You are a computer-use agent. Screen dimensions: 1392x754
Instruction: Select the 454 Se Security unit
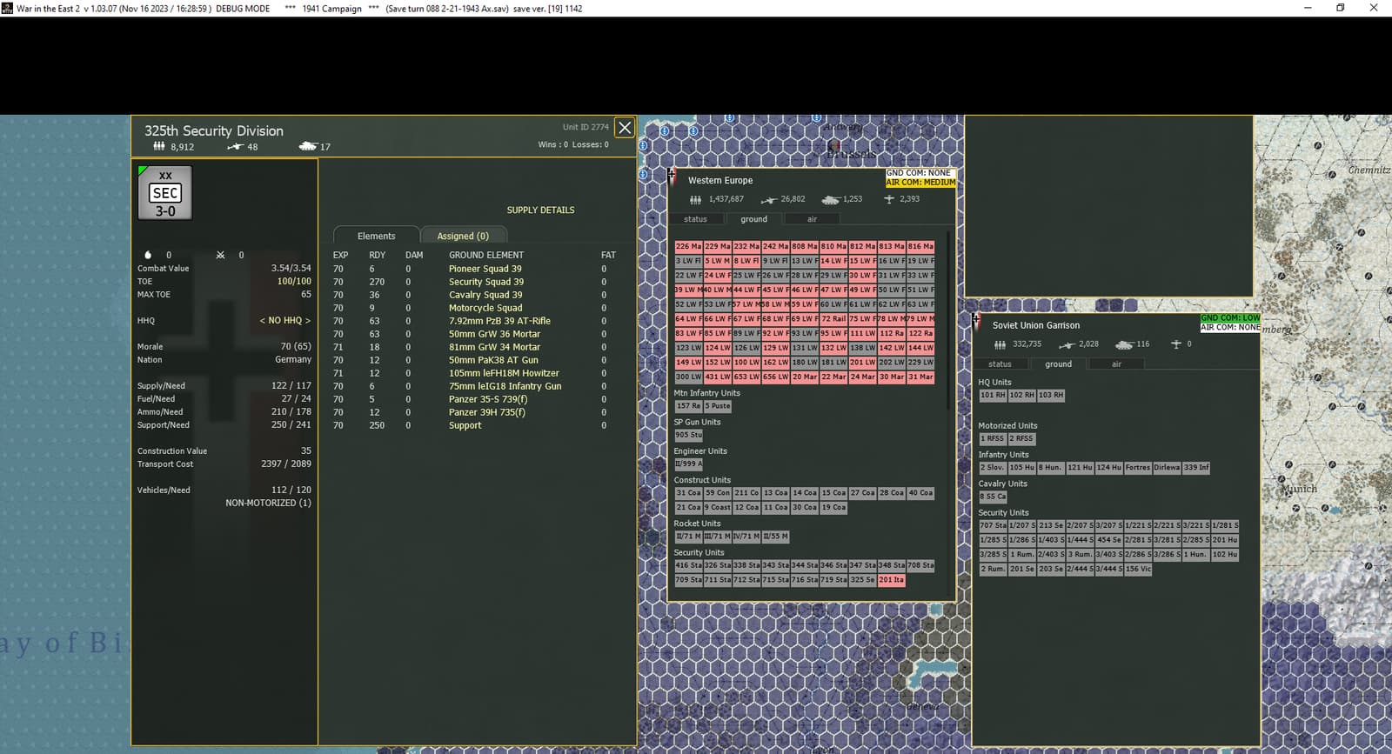[x=1108, y=540]
